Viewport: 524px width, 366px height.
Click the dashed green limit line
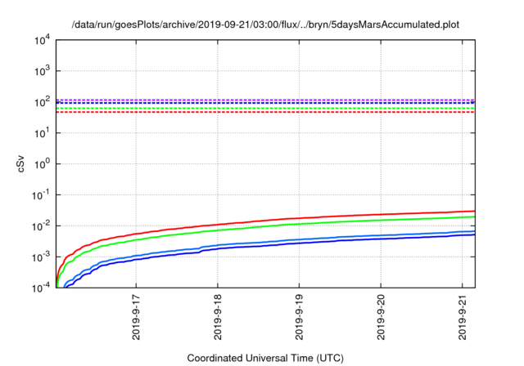pyautogui.click(x=265, y=109)
